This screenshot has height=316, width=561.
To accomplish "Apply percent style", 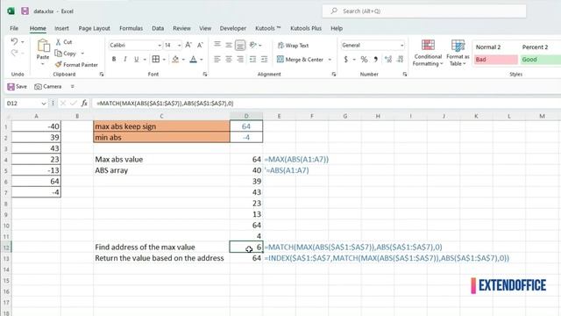I will 365,60.
